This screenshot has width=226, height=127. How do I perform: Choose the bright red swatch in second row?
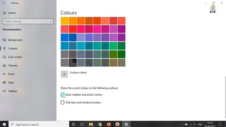73,29
